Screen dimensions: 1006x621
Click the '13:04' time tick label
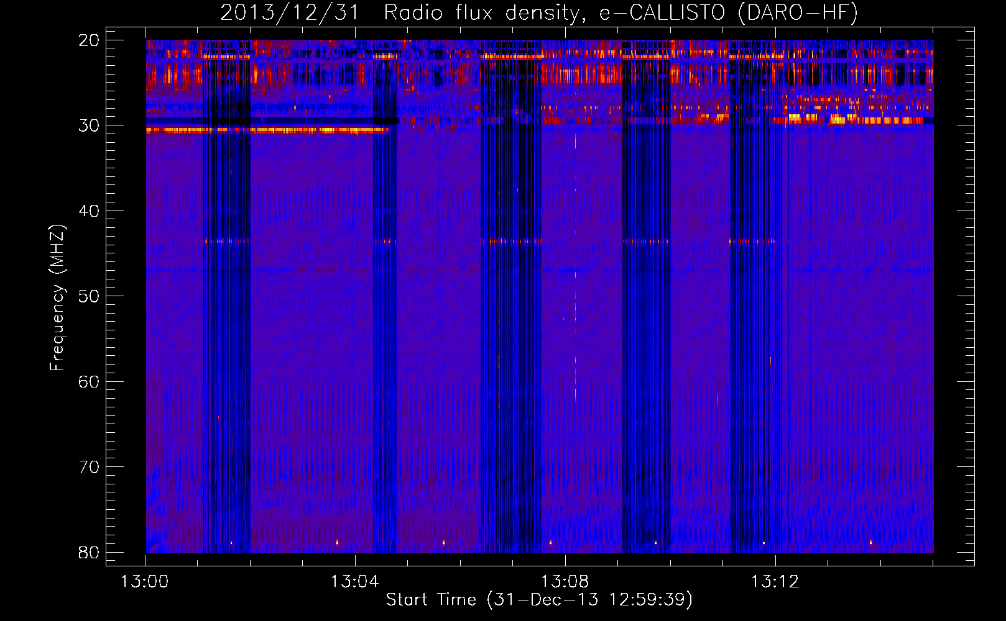[x=354, y=582]
